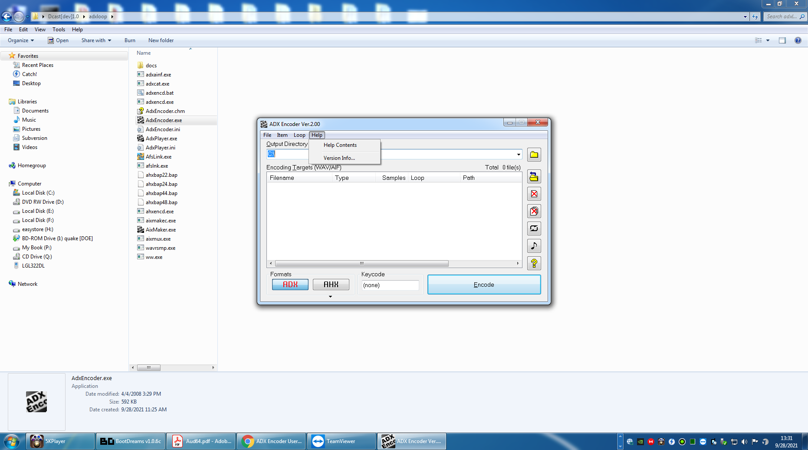Select AdxEncoder.ini file
The image size is (808, 450).
pyautogui.click(x=163, y=129)
